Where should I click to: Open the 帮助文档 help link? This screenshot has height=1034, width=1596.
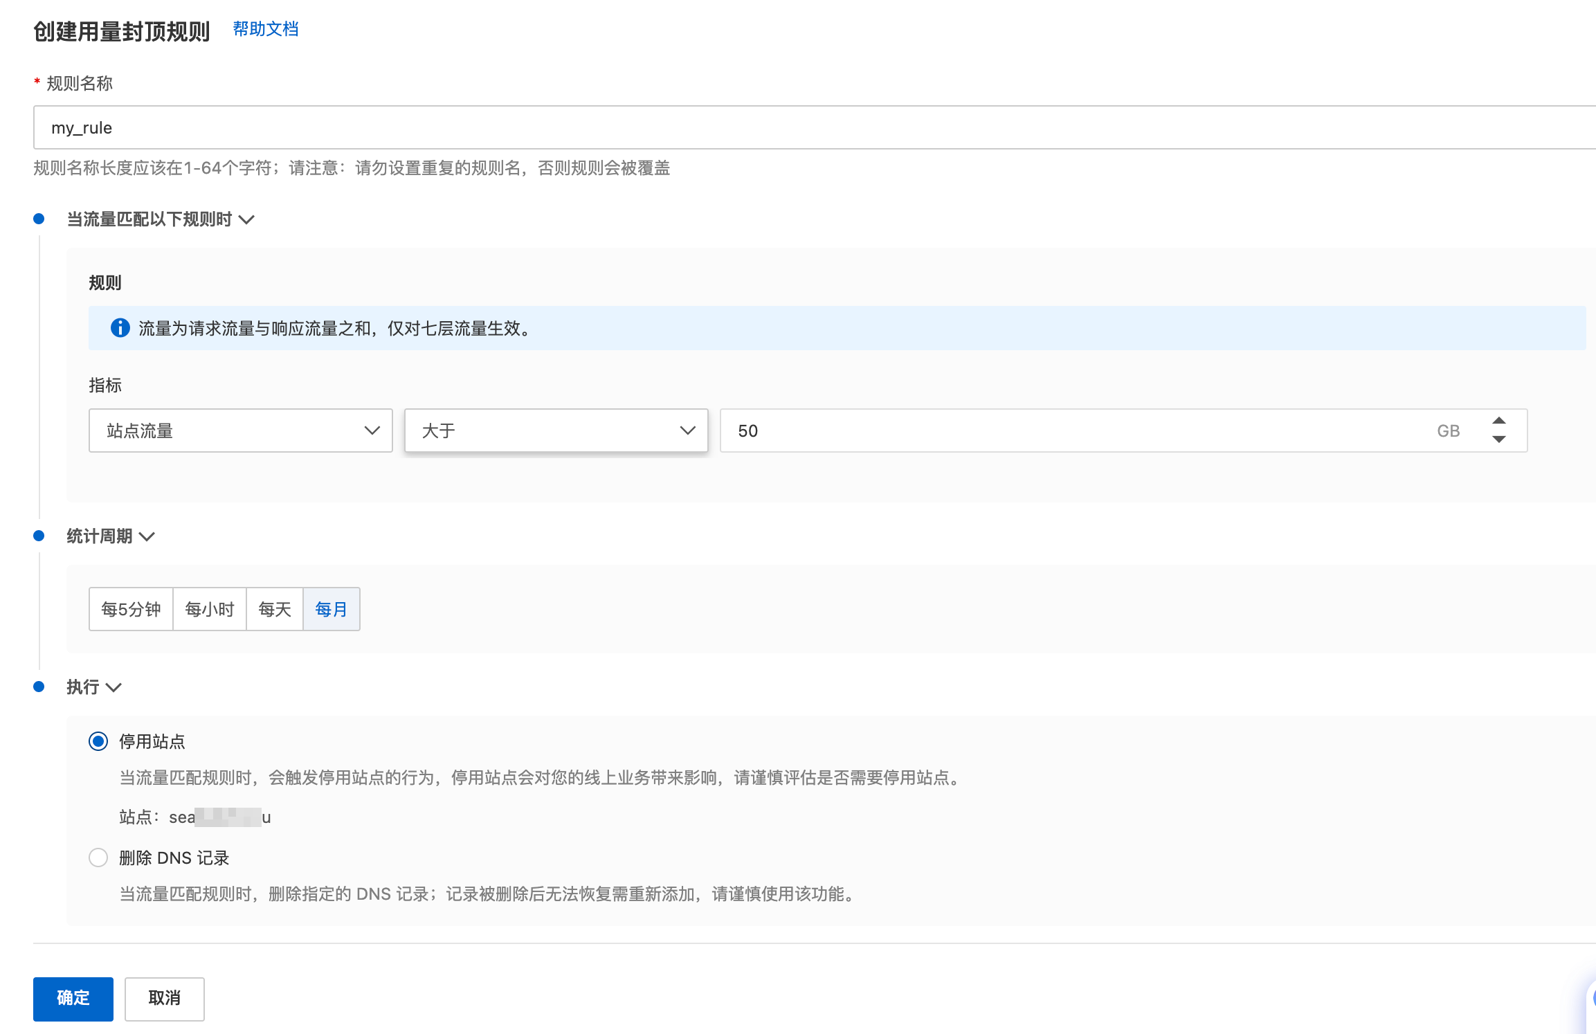[x=266, y=29]
